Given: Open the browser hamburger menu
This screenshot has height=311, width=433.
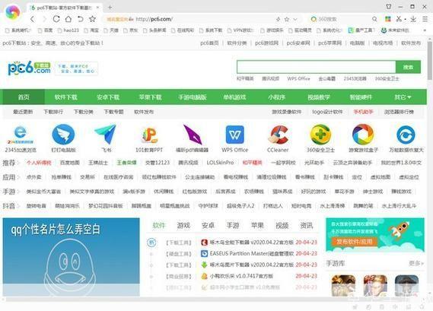Looking at the screenshot, I should 425,19.
